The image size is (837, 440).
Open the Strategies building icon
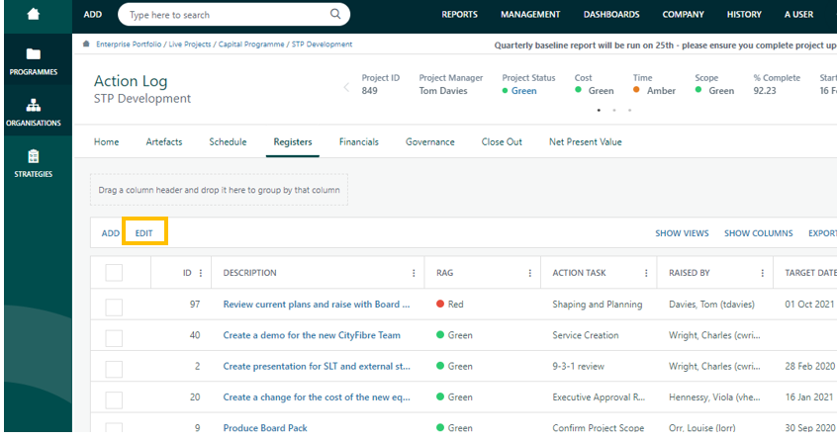point(33,156)
